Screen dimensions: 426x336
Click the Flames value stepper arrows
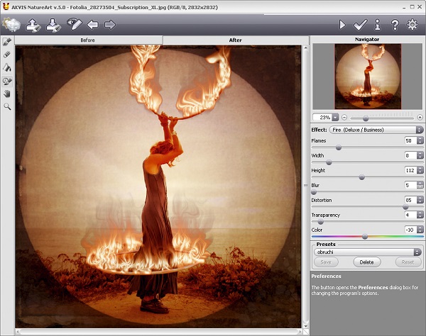(420, 140)
